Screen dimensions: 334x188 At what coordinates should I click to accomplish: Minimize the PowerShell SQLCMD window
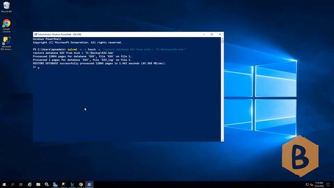204,34
